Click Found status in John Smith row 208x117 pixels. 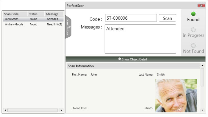point(34,19)
